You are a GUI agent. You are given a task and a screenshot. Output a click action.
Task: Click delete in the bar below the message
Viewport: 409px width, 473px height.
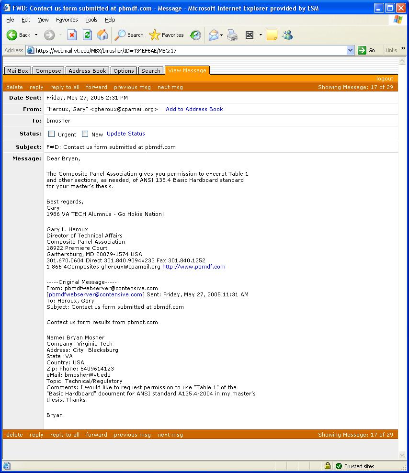(14, 435)
